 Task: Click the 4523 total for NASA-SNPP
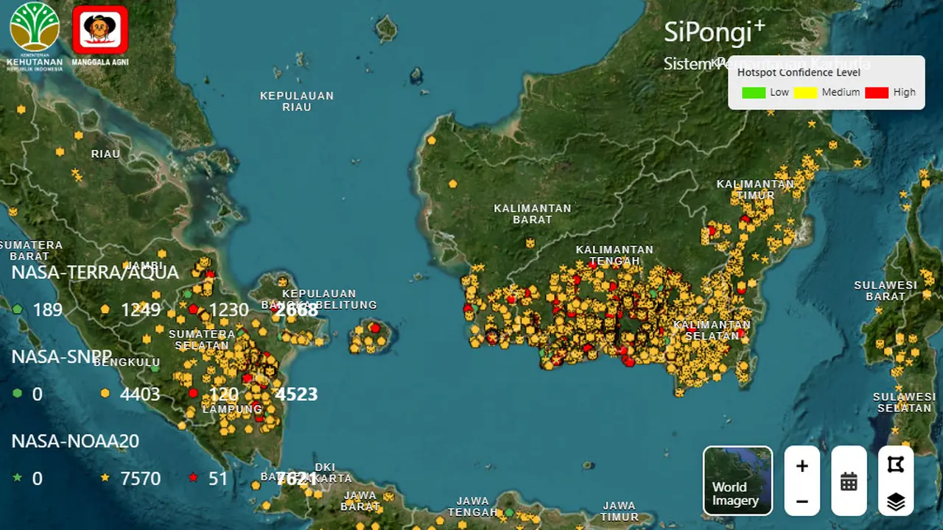coord(296,394)
